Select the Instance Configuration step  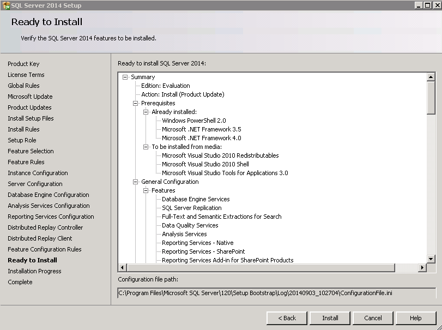click(38, 173)
